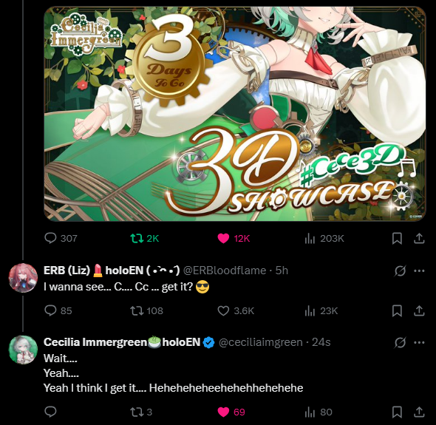Screen dimensions: 436x425
Task: Like ERB's tweet with 3.6K likes
Action: pyautogui.click(x=236, y=310)
